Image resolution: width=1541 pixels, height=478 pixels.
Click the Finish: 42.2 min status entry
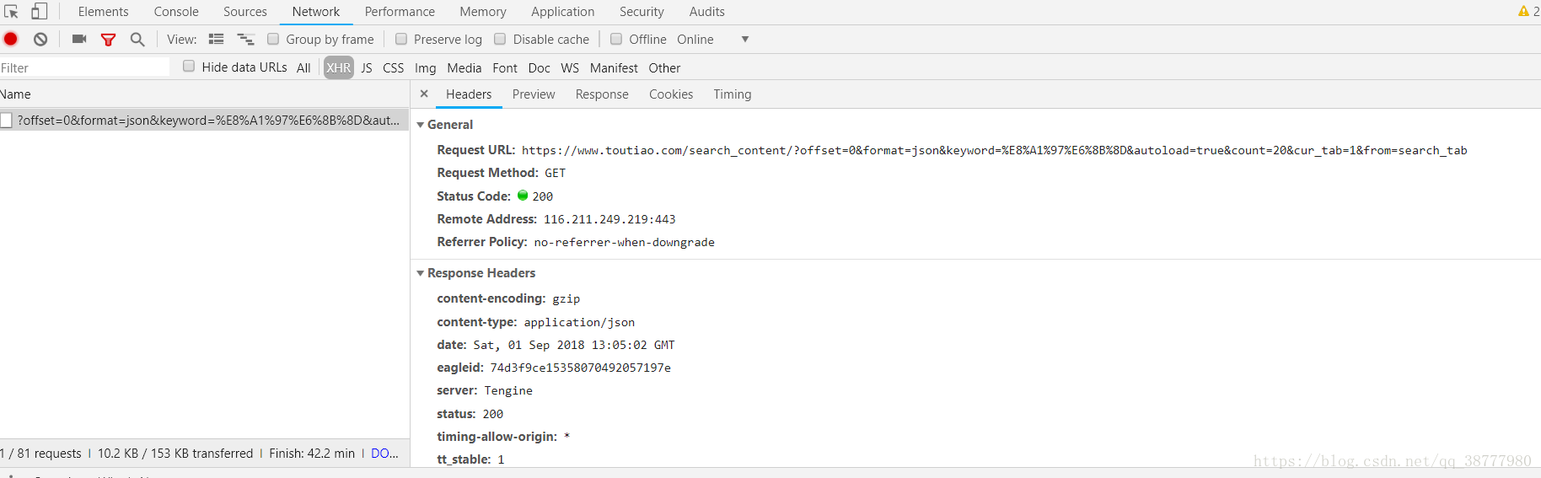coord(312,454)
